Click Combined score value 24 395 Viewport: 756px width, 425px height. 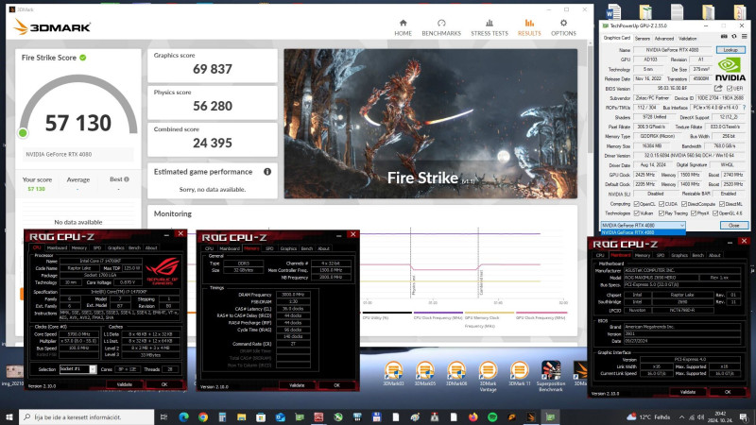pyautogui.click(x=213, y=144)
